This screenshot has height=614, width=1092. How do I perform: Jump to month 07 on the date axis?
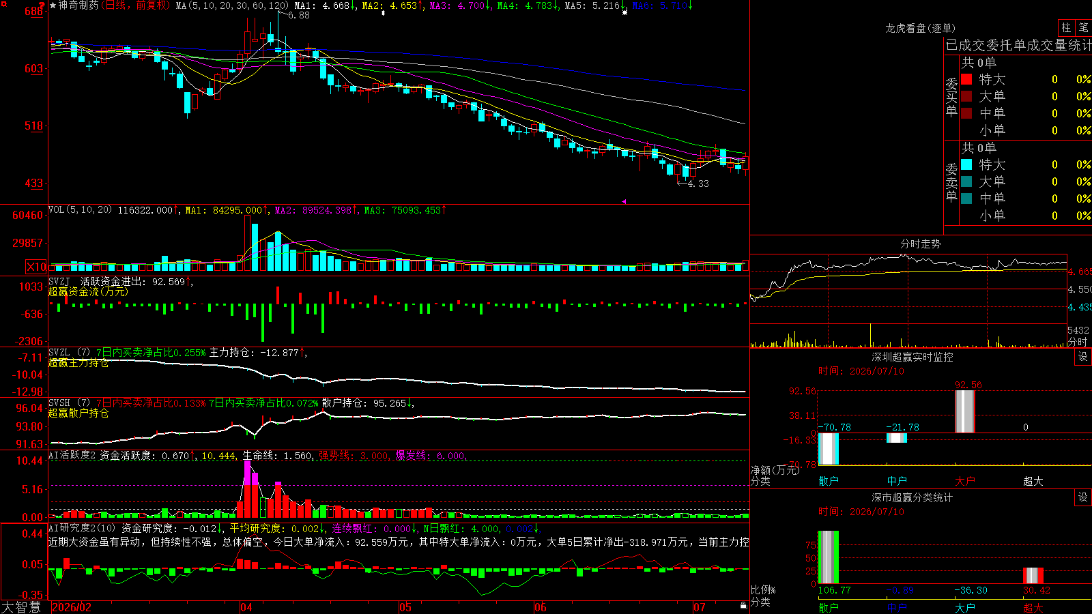coord(700,607)
